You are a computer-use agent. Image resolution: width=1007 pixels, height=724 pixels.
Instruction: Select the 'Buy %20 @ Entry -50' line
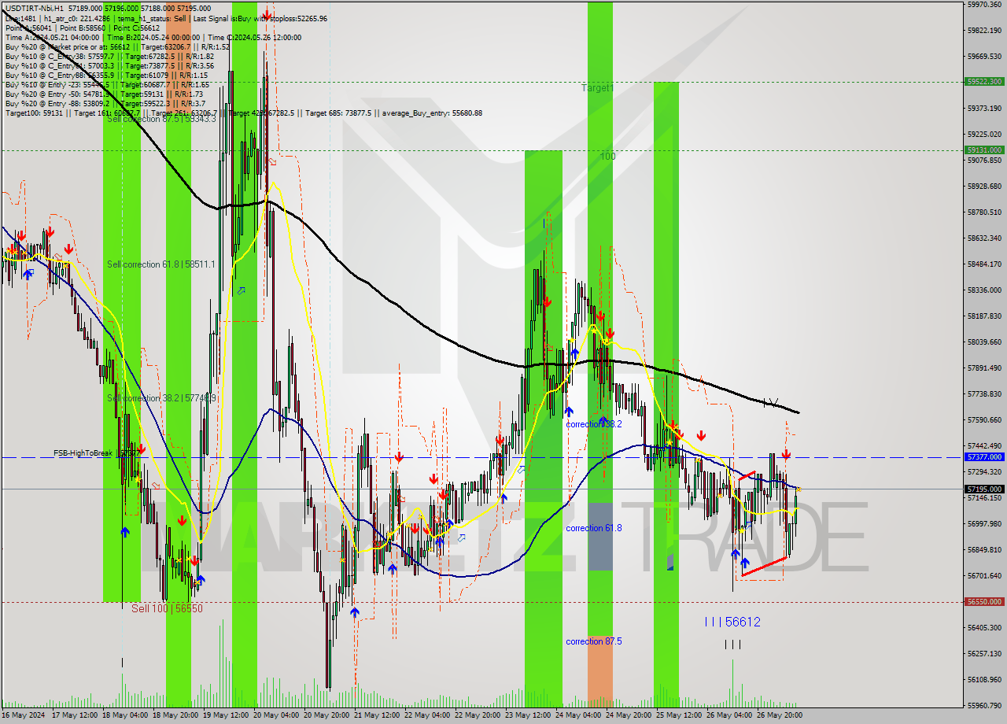(105, 94)
